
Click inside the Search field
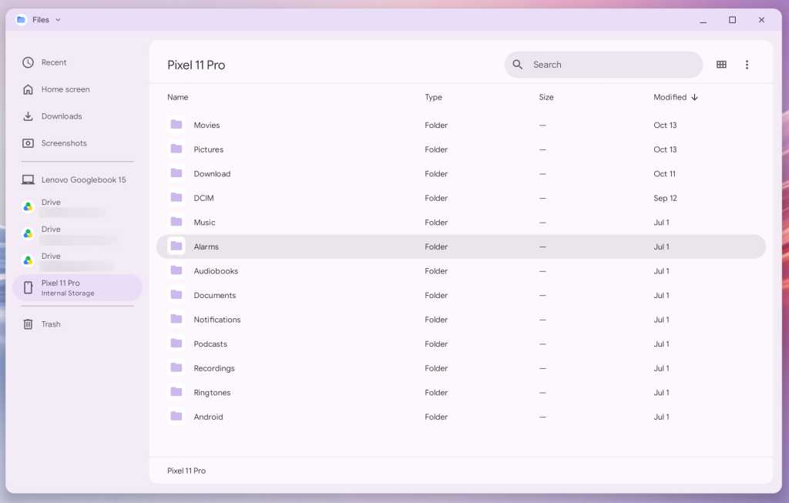603,65
